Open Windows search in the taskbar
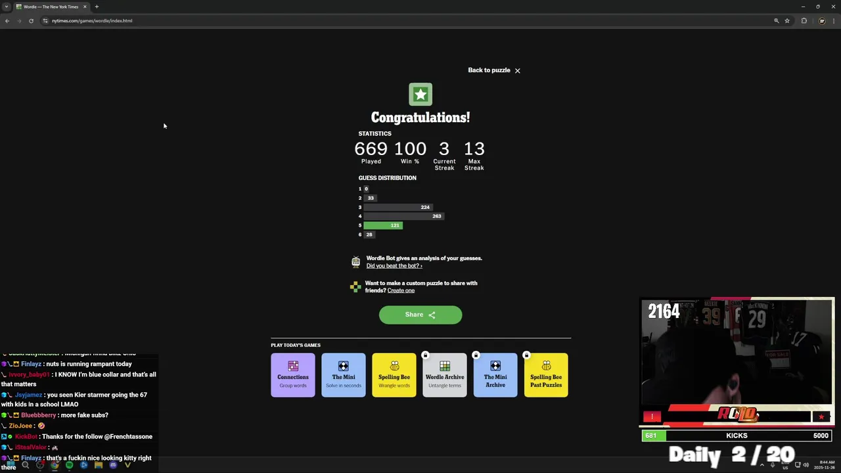 coord(26,465)
